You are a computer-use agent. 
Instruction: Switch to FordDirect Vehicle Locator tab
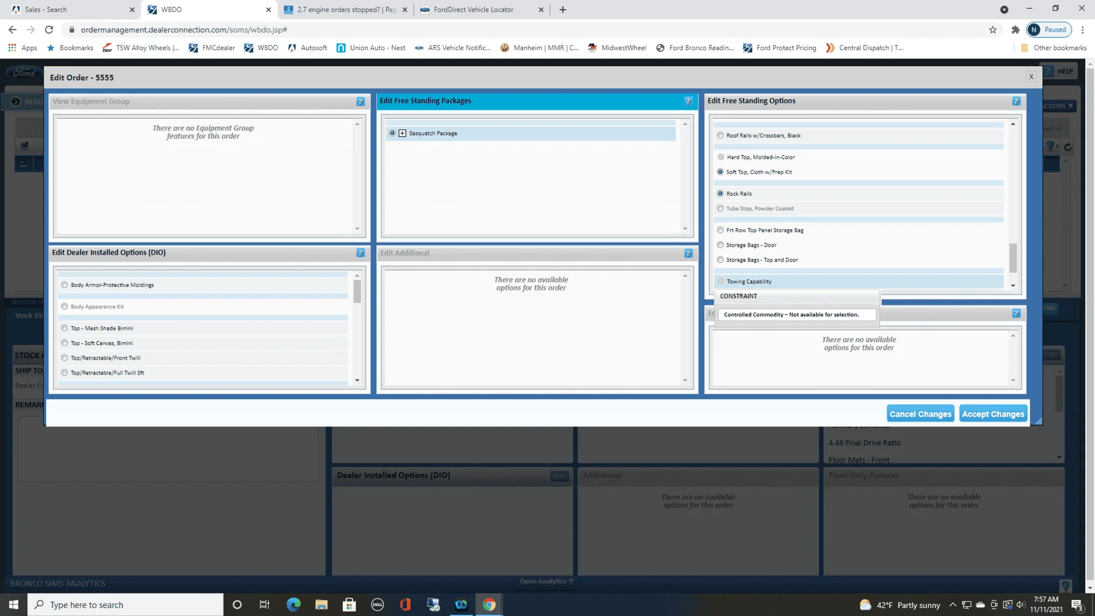pos(481,9)
